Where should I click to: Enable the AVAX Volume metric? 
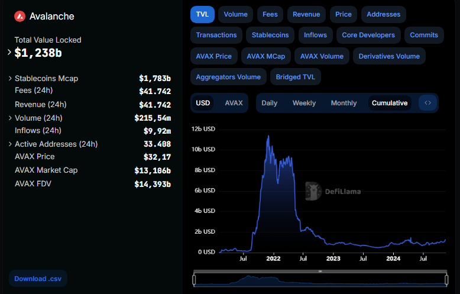click(322, 56)
